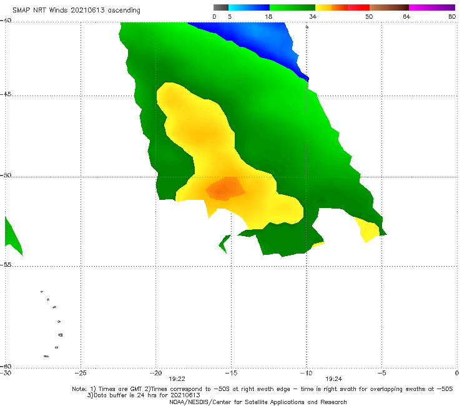The width and height of the screenshot is (462, 406).
Task: Click the red colorbar segment before 50
Action: click(x=358, y=7)
